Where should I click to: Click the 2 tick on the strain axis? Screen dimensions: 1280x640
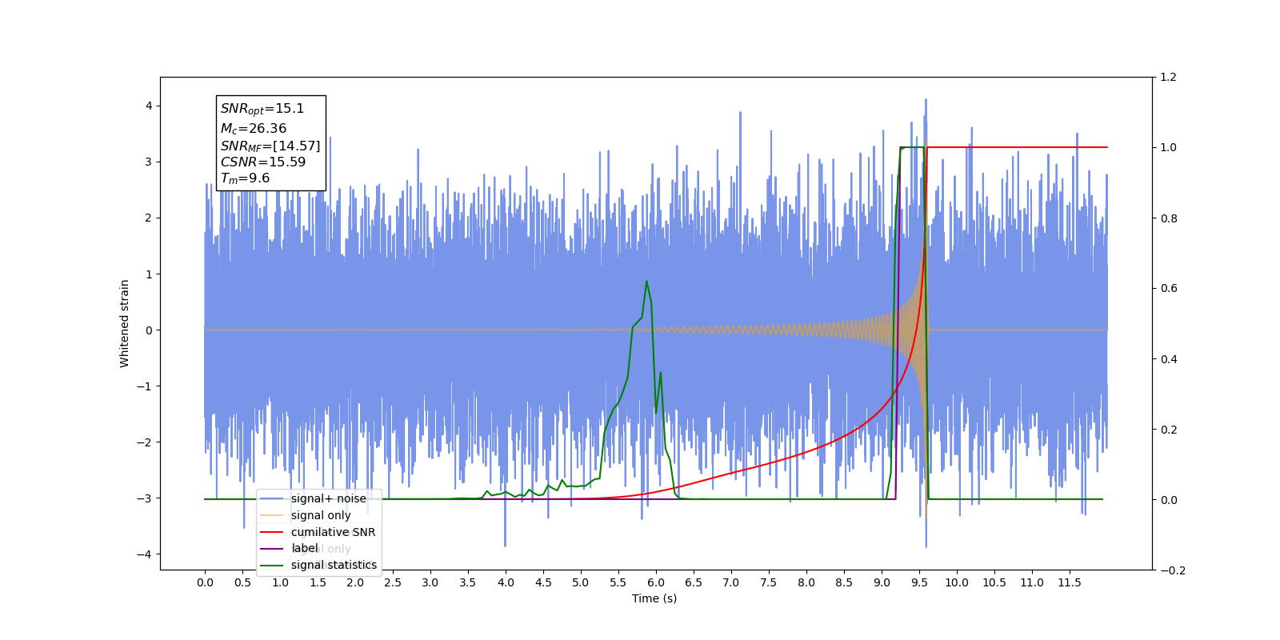coord(148,218)
